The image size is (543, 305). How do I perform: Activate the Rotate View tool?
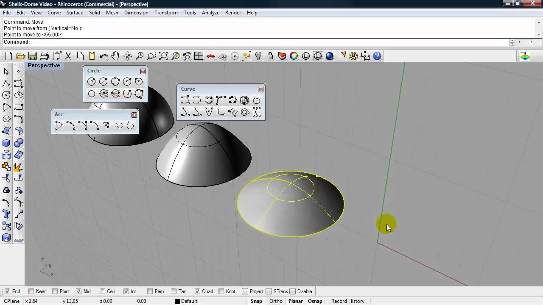point(127,56)
